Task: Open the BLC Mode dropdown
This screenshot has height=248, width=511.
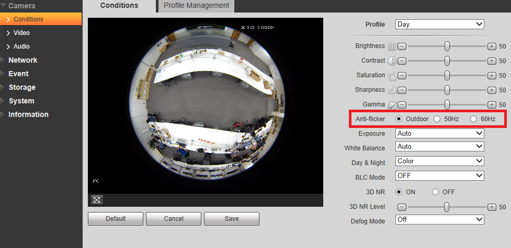Action: (x=440, y=176)
